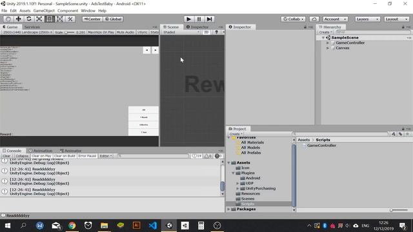Select the combined Transform tool
Image resolution: width=413 pixels, height=232 pixels.
coord(59,19)
